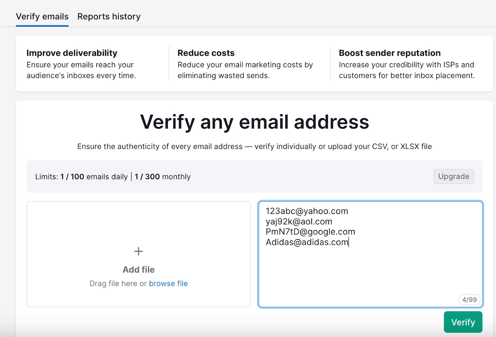The width and height of the screenshot is (496, 337).
Task: Click the plus icon to add a file
Action: point(138,251)
